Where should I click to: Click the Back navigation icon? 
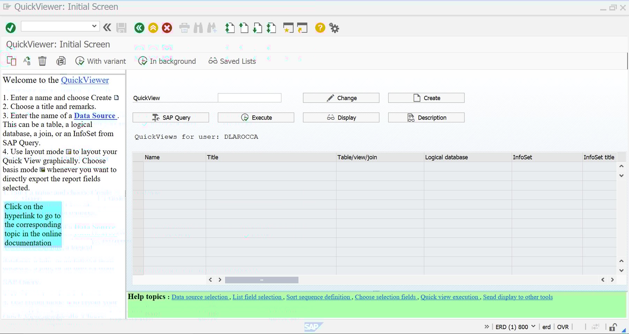[139, 28]
